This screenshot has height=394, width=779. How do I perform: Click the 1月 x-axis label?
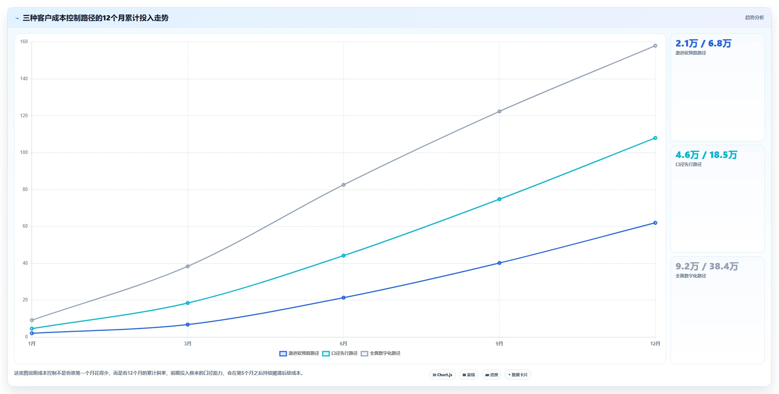coord(32,344)
